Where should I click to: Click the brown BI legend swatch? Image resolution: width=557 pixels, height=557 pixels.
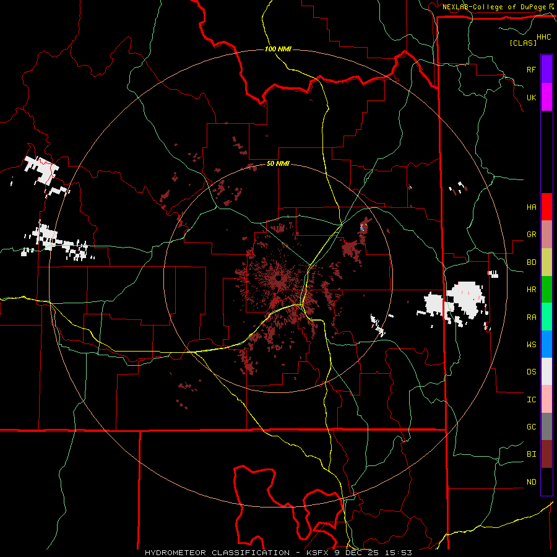point(546,454)
